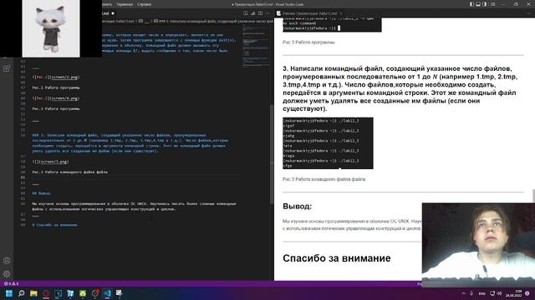Click the preview pane vertical scrollbar
Image resolution: width=535 pixels, height=300 pixels.
click(x=533, y=196)
